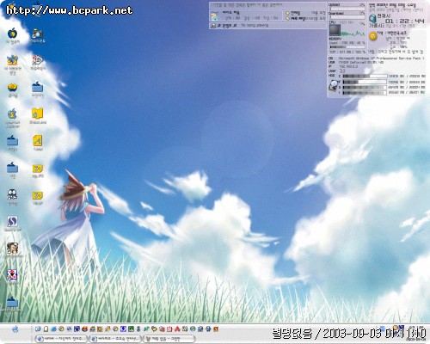430x344 pixels.
Task: Click the sun icon in weather widget
Action: point(373,37)
